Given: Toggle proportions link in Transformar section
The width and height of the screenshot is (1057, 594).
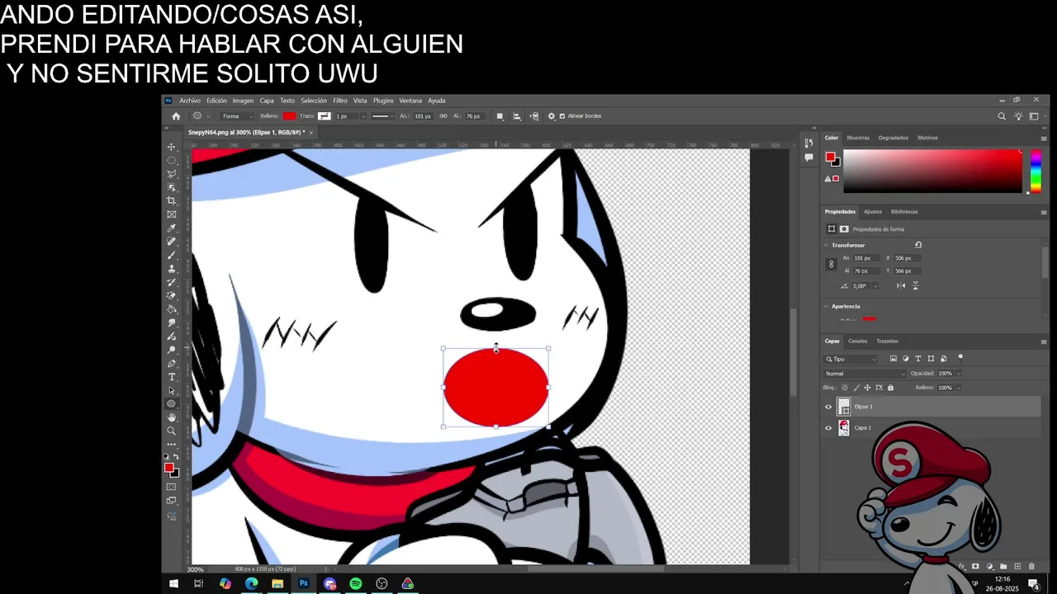Looking at the screenshot, I should click(x=832, y=265).
